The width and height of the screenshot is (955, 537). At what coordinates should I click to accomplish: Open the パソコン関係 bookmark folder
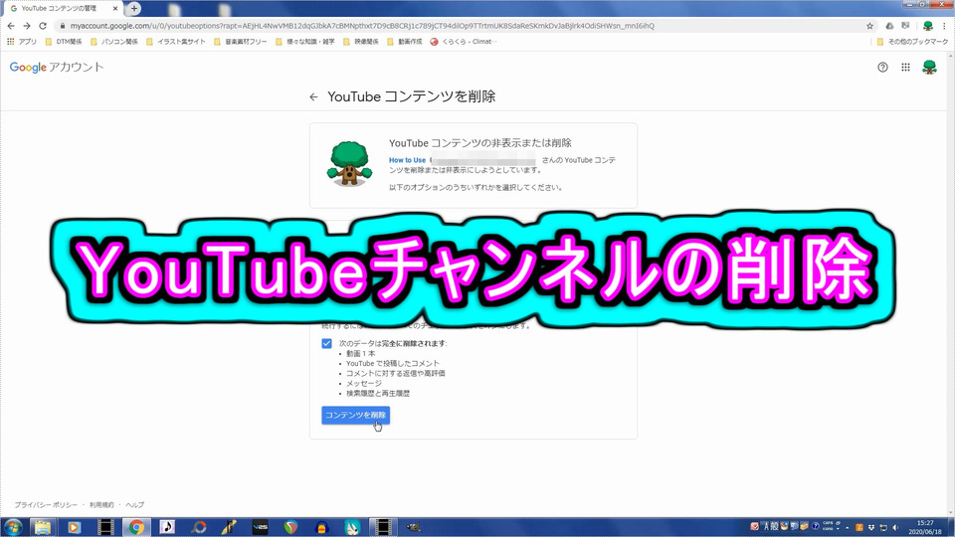coord(113,42)
